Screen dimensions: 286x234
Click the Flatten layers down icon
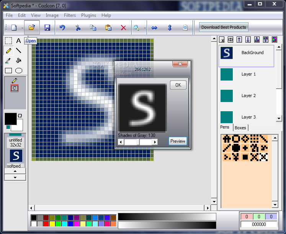click(x=266, y=40)
